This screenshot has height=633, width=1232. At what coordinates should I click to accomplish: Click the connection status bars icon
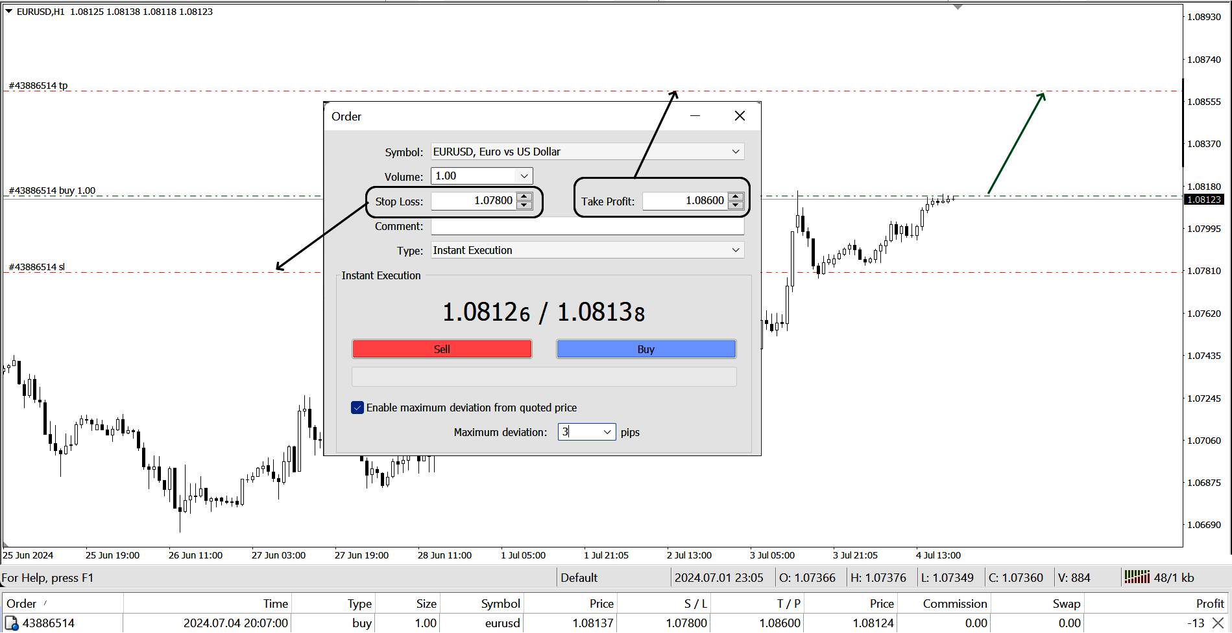coord(1137,577)
